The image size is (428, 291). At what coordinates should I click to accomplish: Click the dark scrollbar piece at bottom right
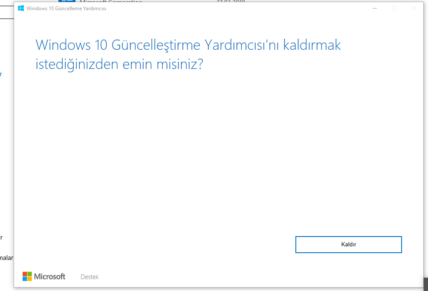point(425,284)
